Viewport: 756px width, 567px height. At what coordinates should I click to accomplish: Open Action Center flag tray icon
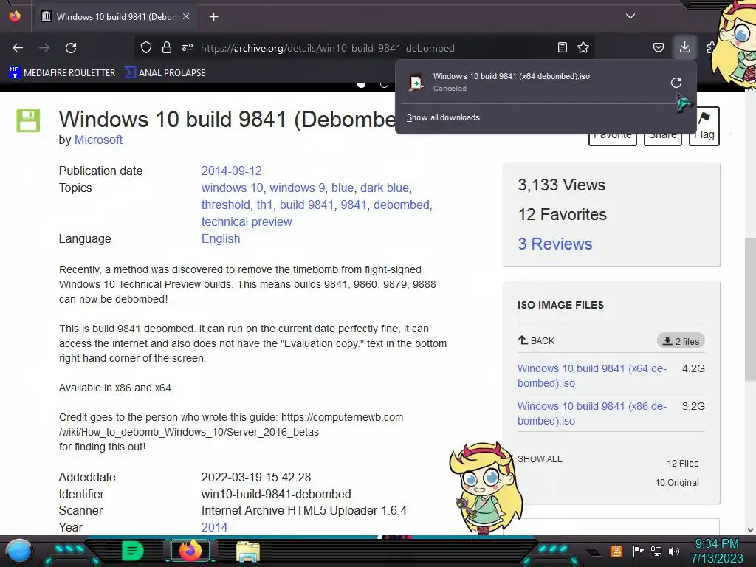(638, 551)
